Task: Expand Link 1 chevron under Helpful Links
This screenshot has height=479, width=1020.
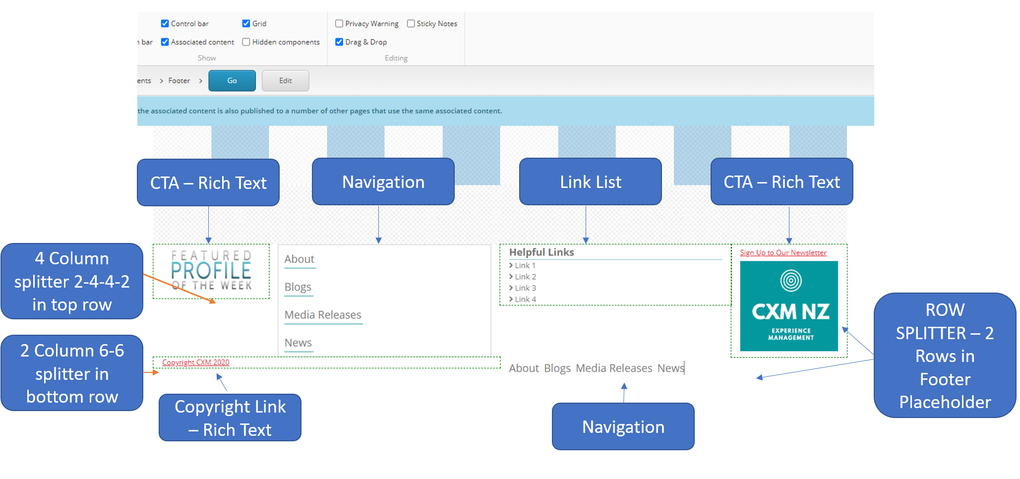Action: coord(512,265)
